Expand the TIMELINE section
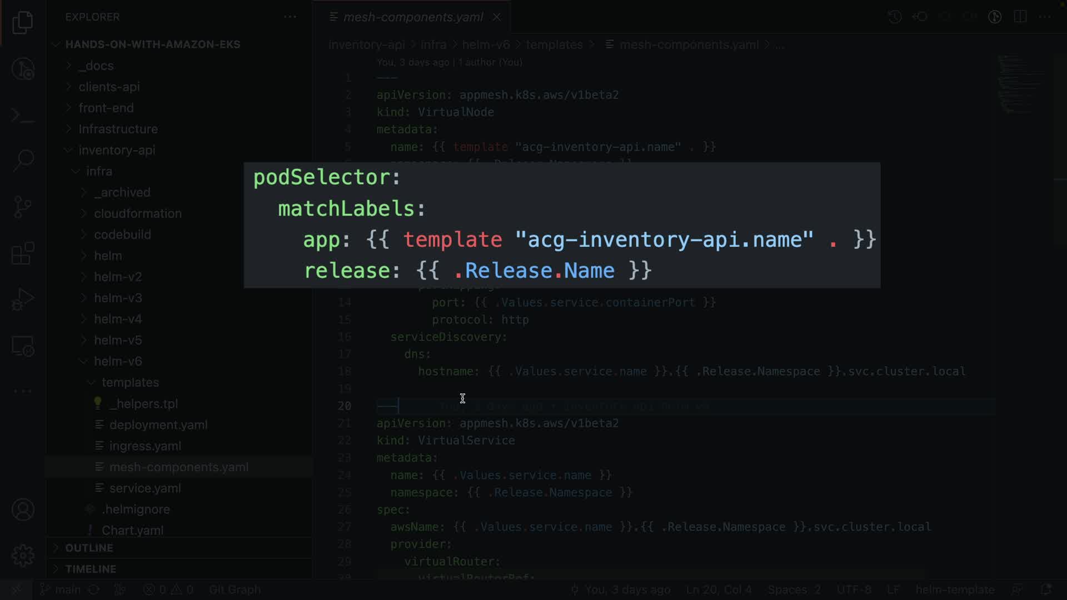 click(x=91, y=569)
